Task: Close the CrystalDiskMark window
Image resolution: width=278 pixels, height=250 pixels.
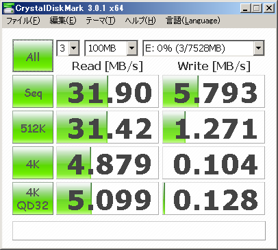Action: 269,8
